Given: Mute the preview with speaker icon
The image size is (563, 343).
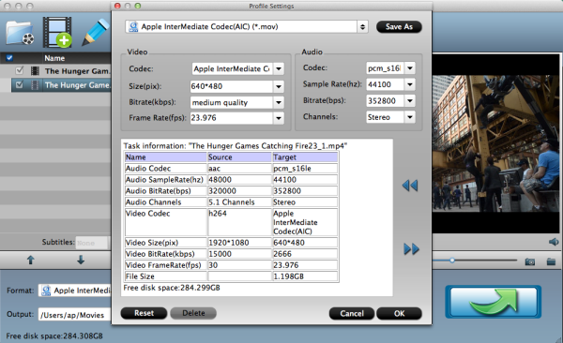Looking at the screenshot, I should (x=554, y=242).
